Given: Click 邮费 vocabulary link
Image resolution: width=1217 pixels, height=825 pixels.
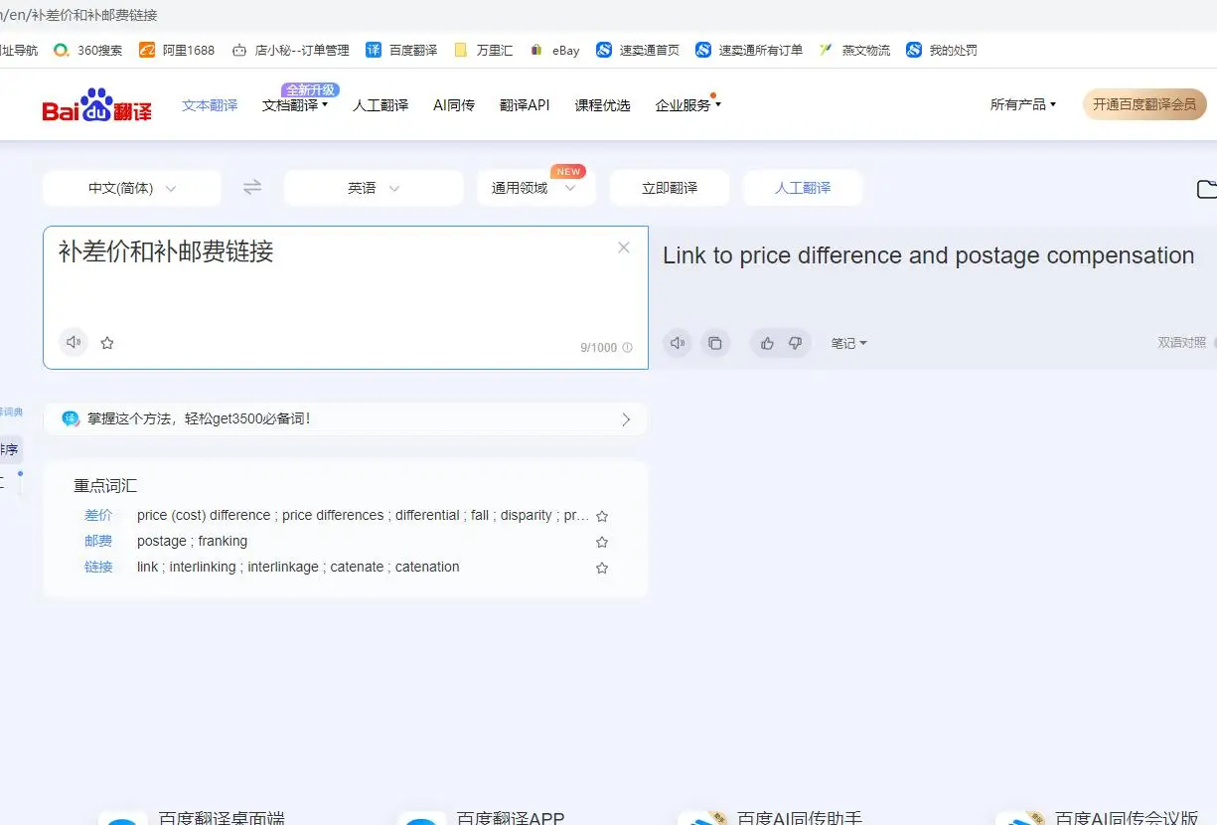Looking at the screenshot, I should [x=98, y=541].
